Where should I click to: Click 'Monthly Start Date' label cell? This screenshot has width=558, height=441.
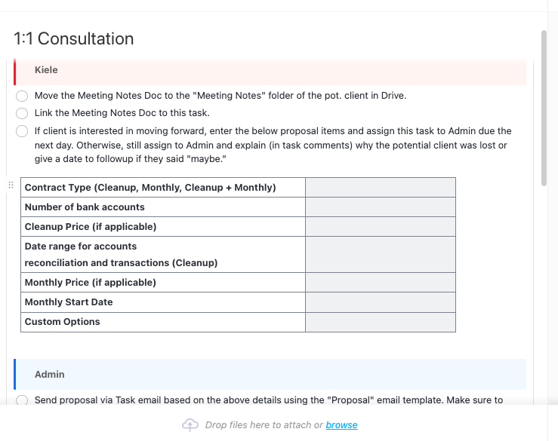pyautogui.click(x=163, y=302)
